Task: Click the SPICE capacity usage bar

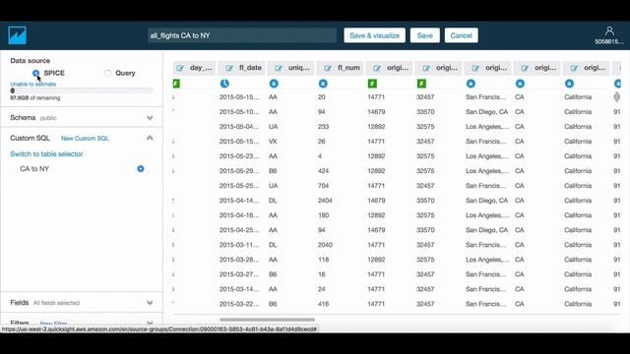Action: (x=82, y=90)
